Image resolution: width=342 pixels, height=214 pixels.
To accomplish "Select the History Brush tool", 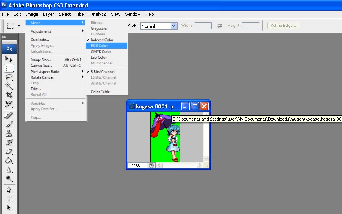I will click(9, 143).
